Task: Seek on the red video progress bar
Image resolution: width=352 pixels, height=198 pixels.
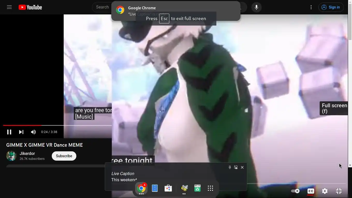Action: [22, 125]
